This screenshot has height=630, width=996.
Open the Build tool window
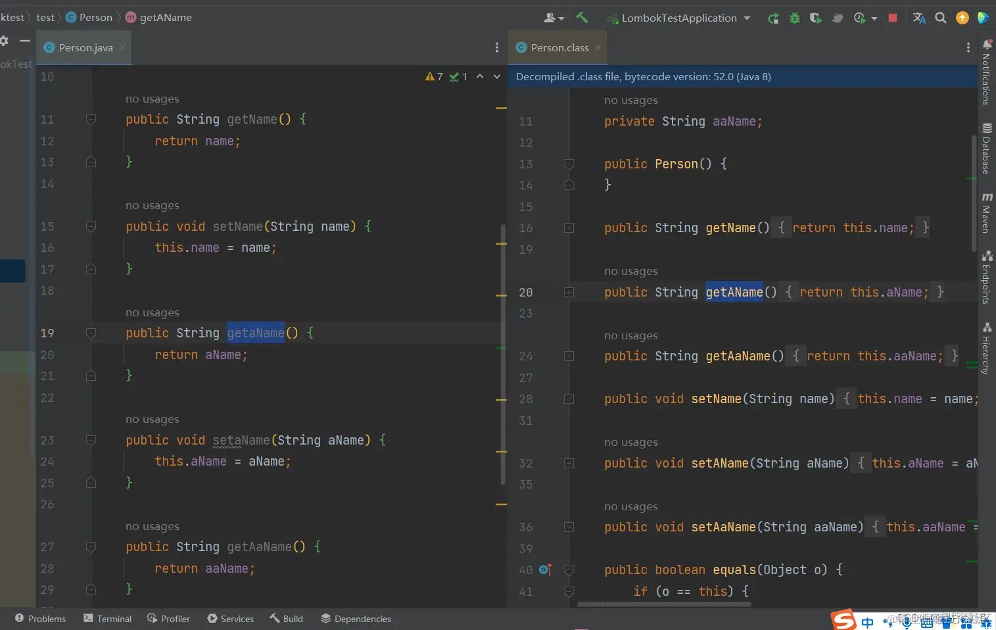click(286, 619)
